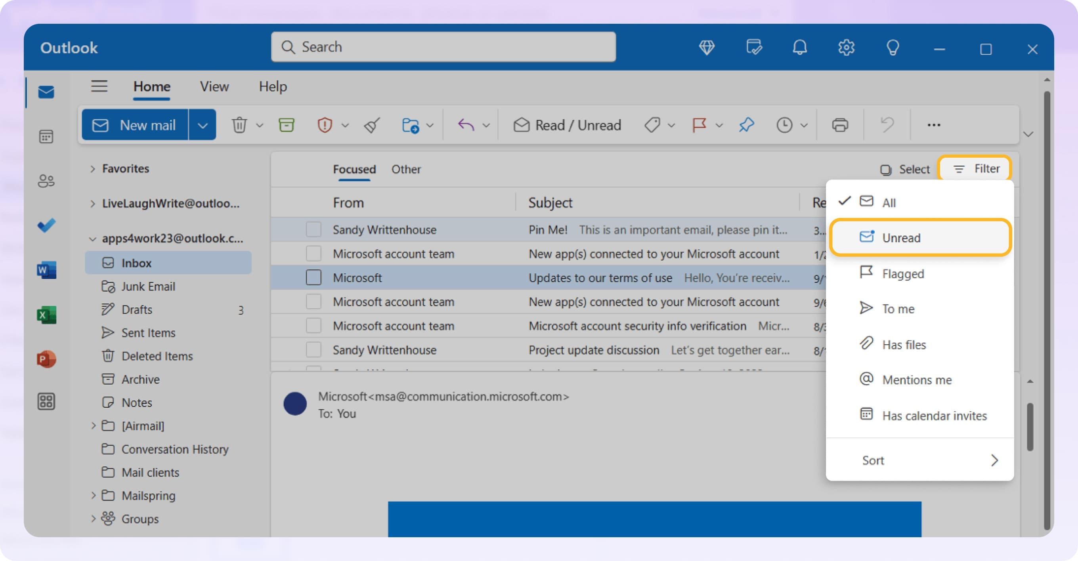Open the Junk Email folder
This screenshot has height=561, width=1078.
pyautogui.click(x=148, y=286)
